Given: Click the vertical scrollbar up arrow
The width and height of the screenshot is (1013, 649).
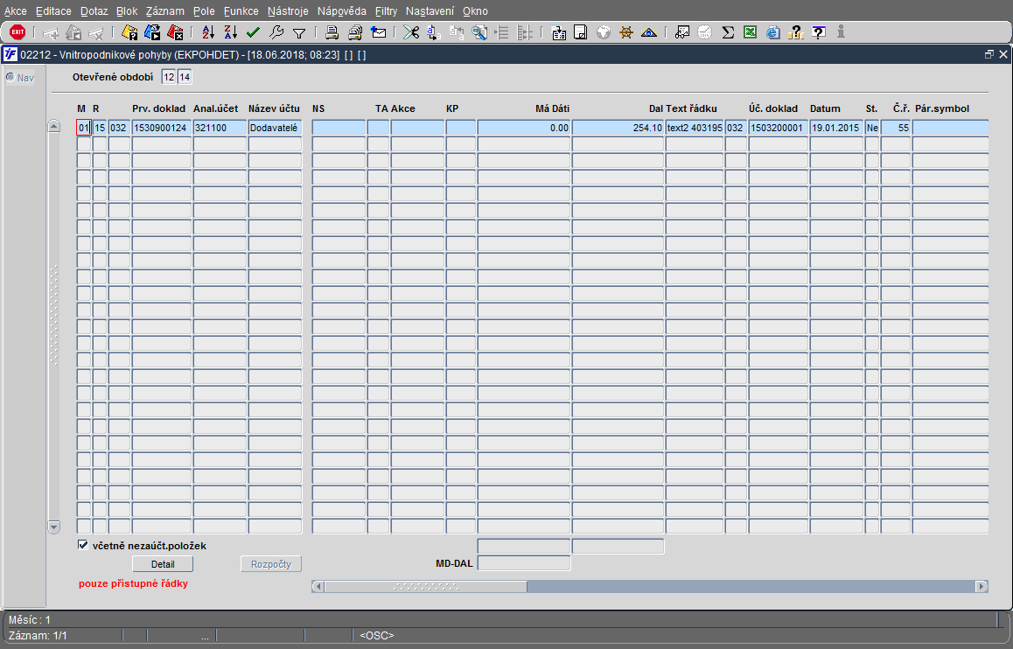Looking at the screenshot, I should point(54,127).
